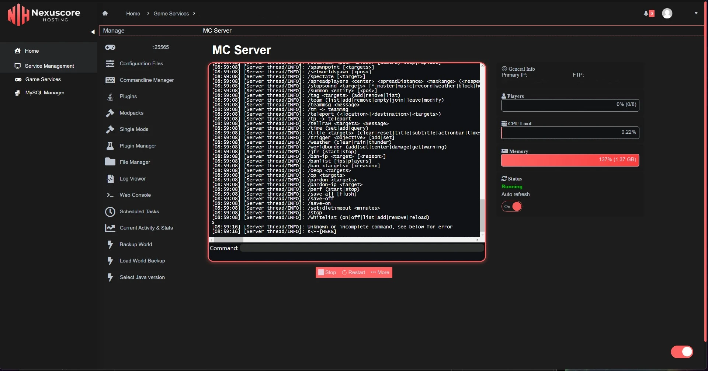Click the Load World Backup lightning icon
This screenshot has height=371, width=708.
click(x=110, y=261)
